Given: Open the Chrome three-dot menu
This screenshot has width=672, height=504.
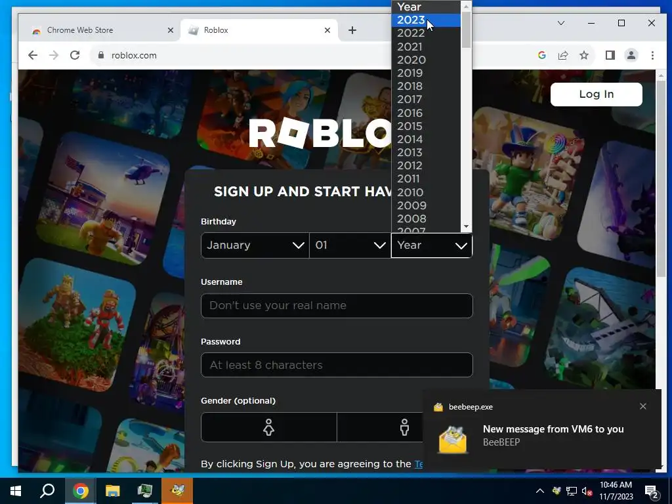Looking at the screenshot, I should coord(652,55).
